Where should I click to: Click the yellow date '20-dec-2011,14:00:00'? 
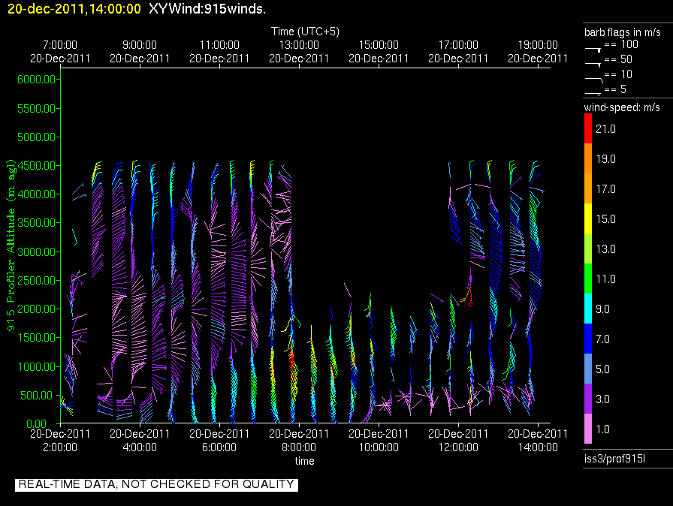pos(74,8)
